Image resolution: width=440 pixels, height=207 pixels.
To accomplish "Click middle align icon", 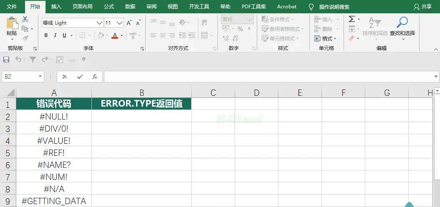I will (163, 22).
